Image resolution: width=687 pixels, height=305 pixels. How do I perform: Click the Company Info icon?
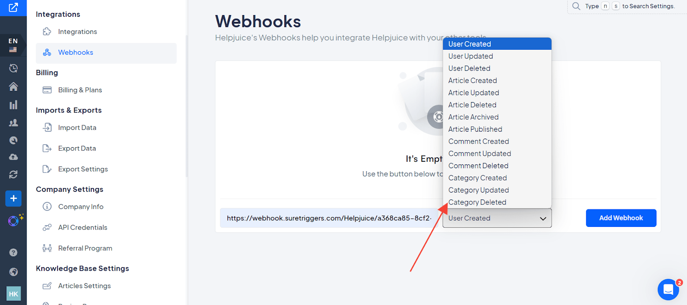pos(47,207)
